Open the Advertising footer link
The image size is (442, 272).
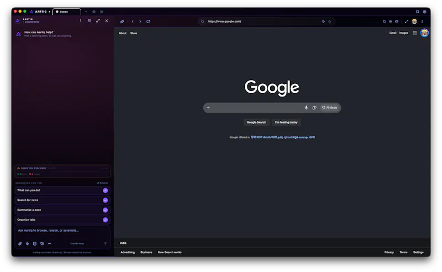(x=128, y=252)
